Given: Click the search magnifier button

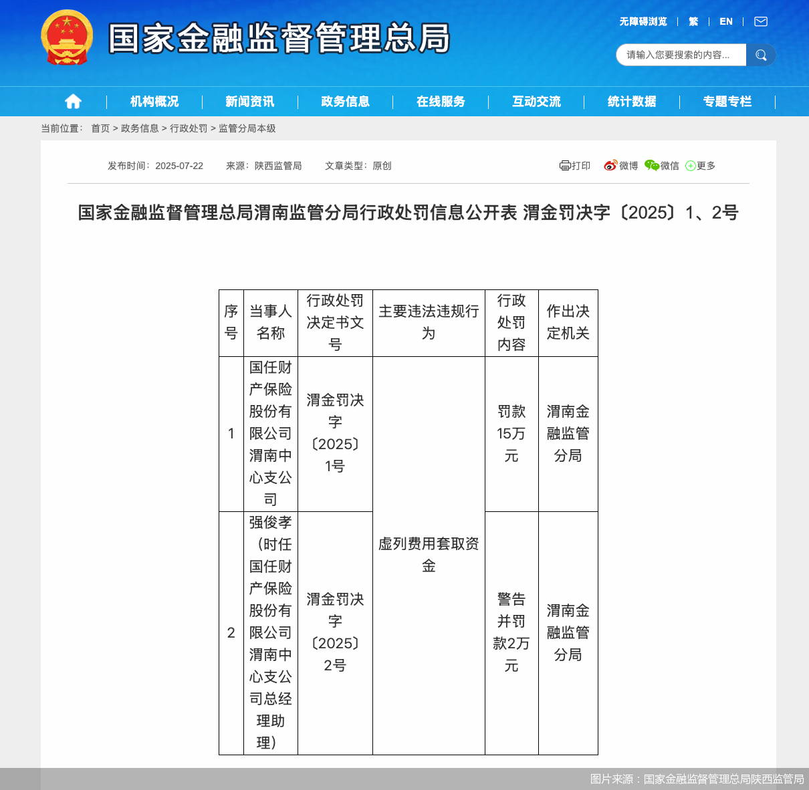Looking at the screenshot, I should click(x=761, y=55).
